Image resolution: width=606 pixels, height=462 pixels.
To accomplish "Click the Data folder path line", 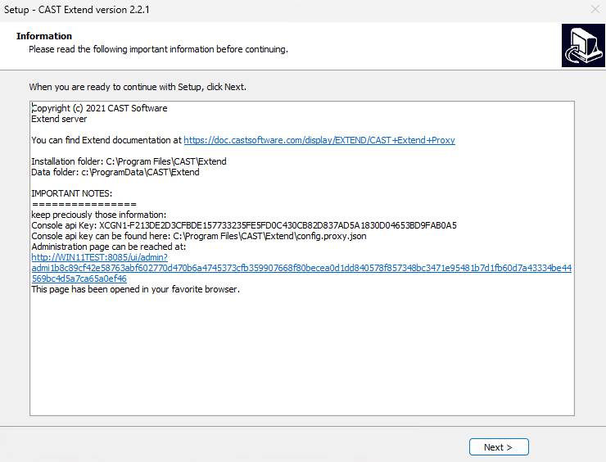I will (115, 172).
